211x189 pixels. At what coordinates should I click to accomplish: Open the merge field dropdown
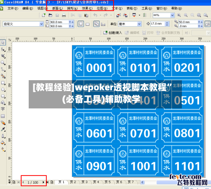click(208, 33)
